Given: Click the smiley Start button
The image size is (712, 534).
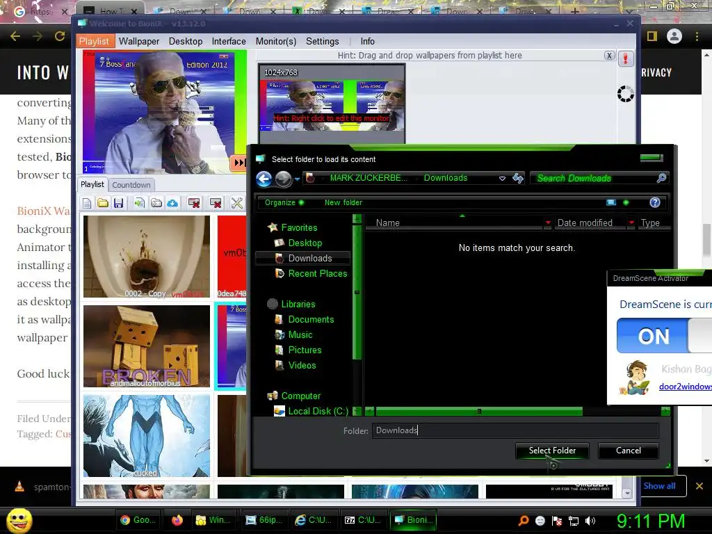Looking at the screenshot, I should pos(19,520).
